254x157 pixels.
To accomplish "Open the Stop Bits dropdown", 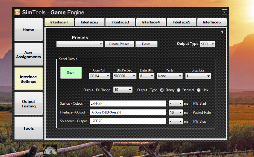I will click(198, 76).
